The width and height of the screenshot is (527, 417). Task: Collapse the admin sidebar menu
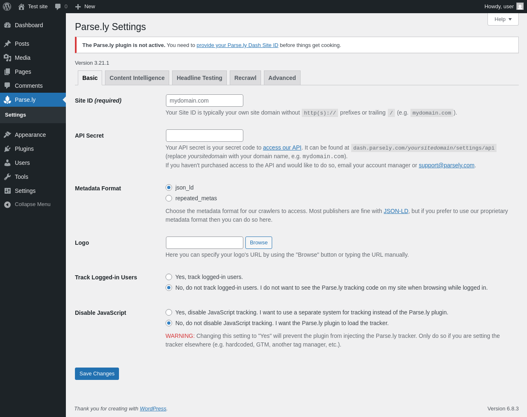(x=27, y=204)
